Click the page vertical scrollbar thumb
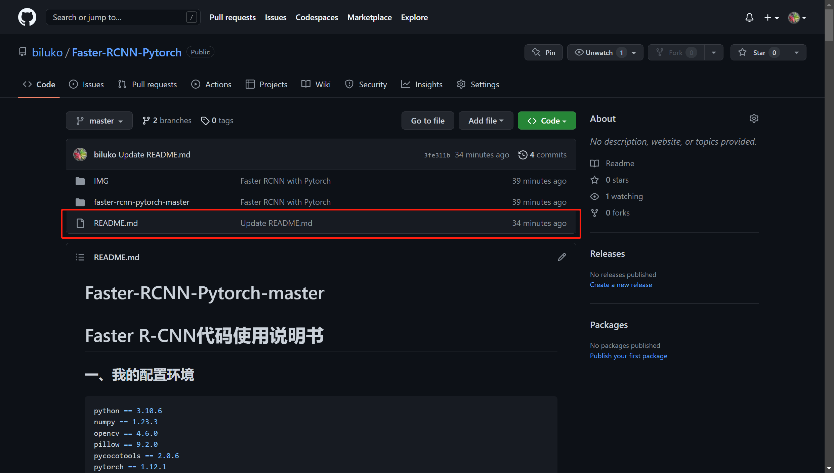 pos(830,25)
